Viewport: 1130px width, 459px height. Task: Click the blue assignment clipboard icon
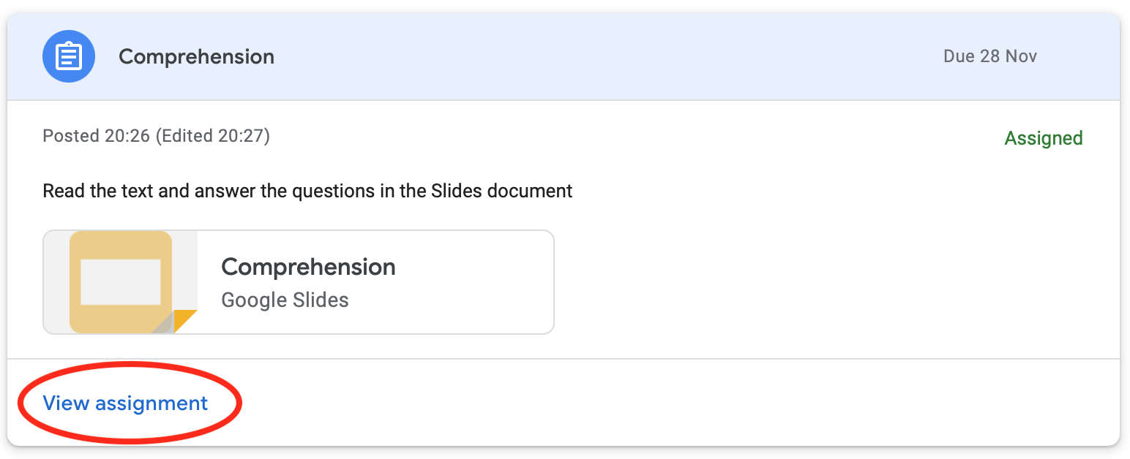pos(69,56)
